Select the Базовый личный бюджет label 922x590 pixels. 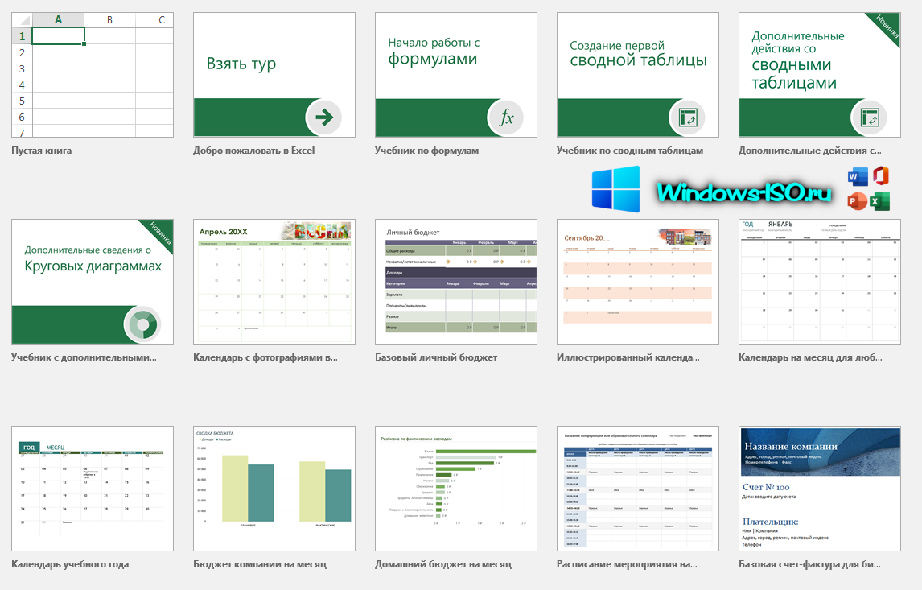click(x=436, y=357)
